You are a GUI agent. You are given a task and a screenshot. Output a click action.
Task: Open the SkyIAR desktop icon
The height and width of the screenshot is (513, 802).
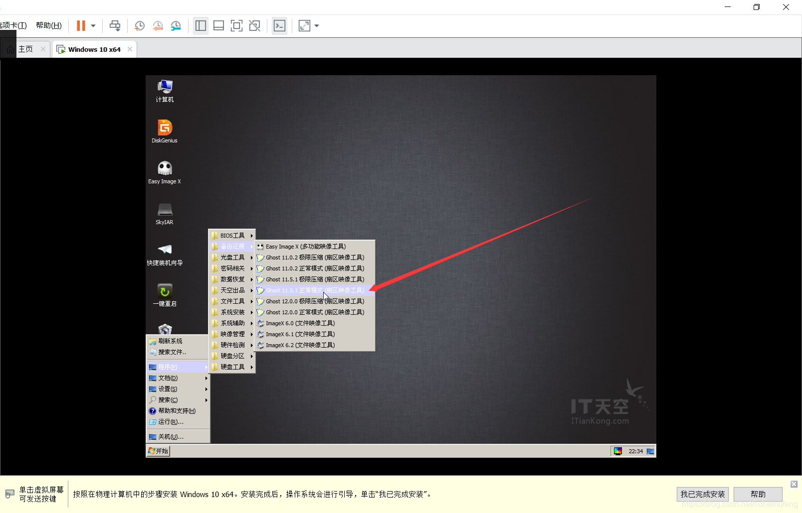point(165,214)
